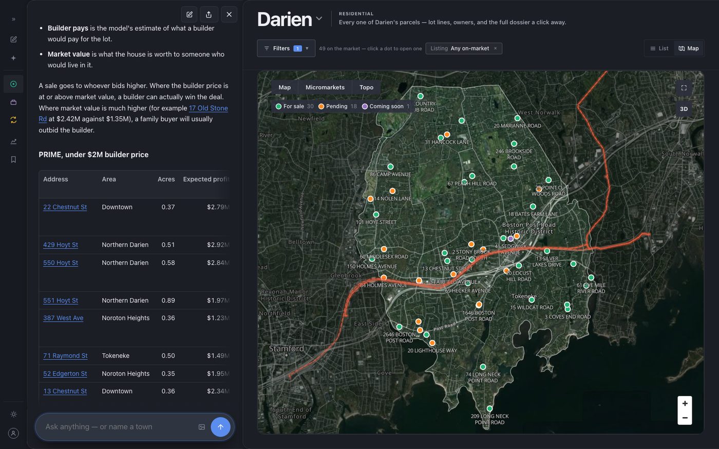
Task: Toggle the For sale legend filter
Action: pyautogui.click(x=295, y=106)
